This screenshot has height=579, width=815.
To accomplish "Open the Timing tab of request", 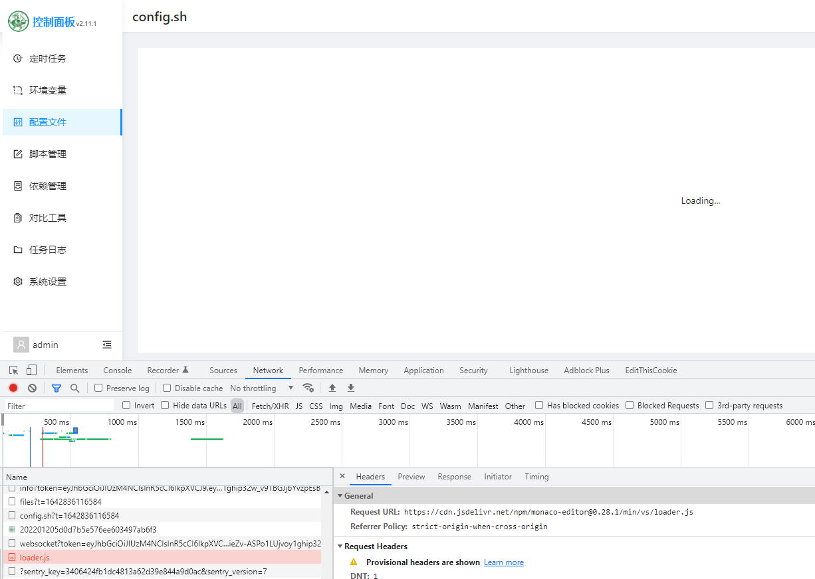I will [536, 477].
